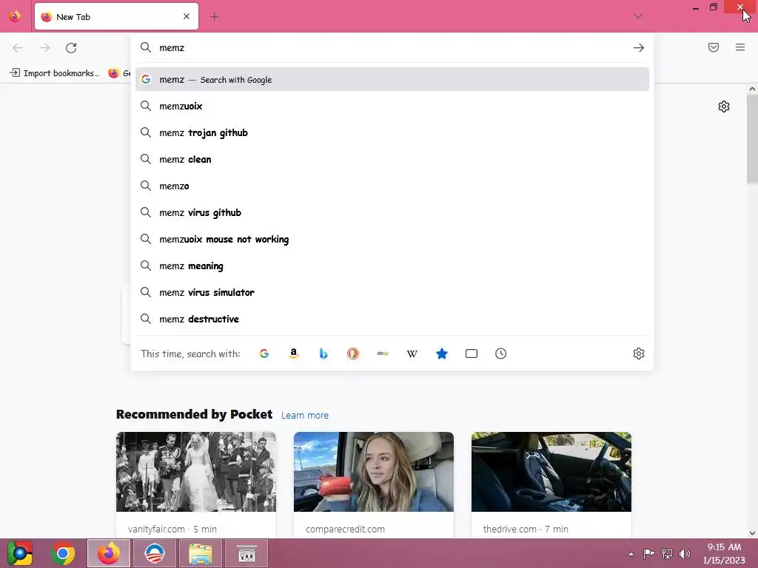The height and width of the screenshot is (568, 758).
Task: Search this time with Amazon icon
Action: (x=293, y=354)
